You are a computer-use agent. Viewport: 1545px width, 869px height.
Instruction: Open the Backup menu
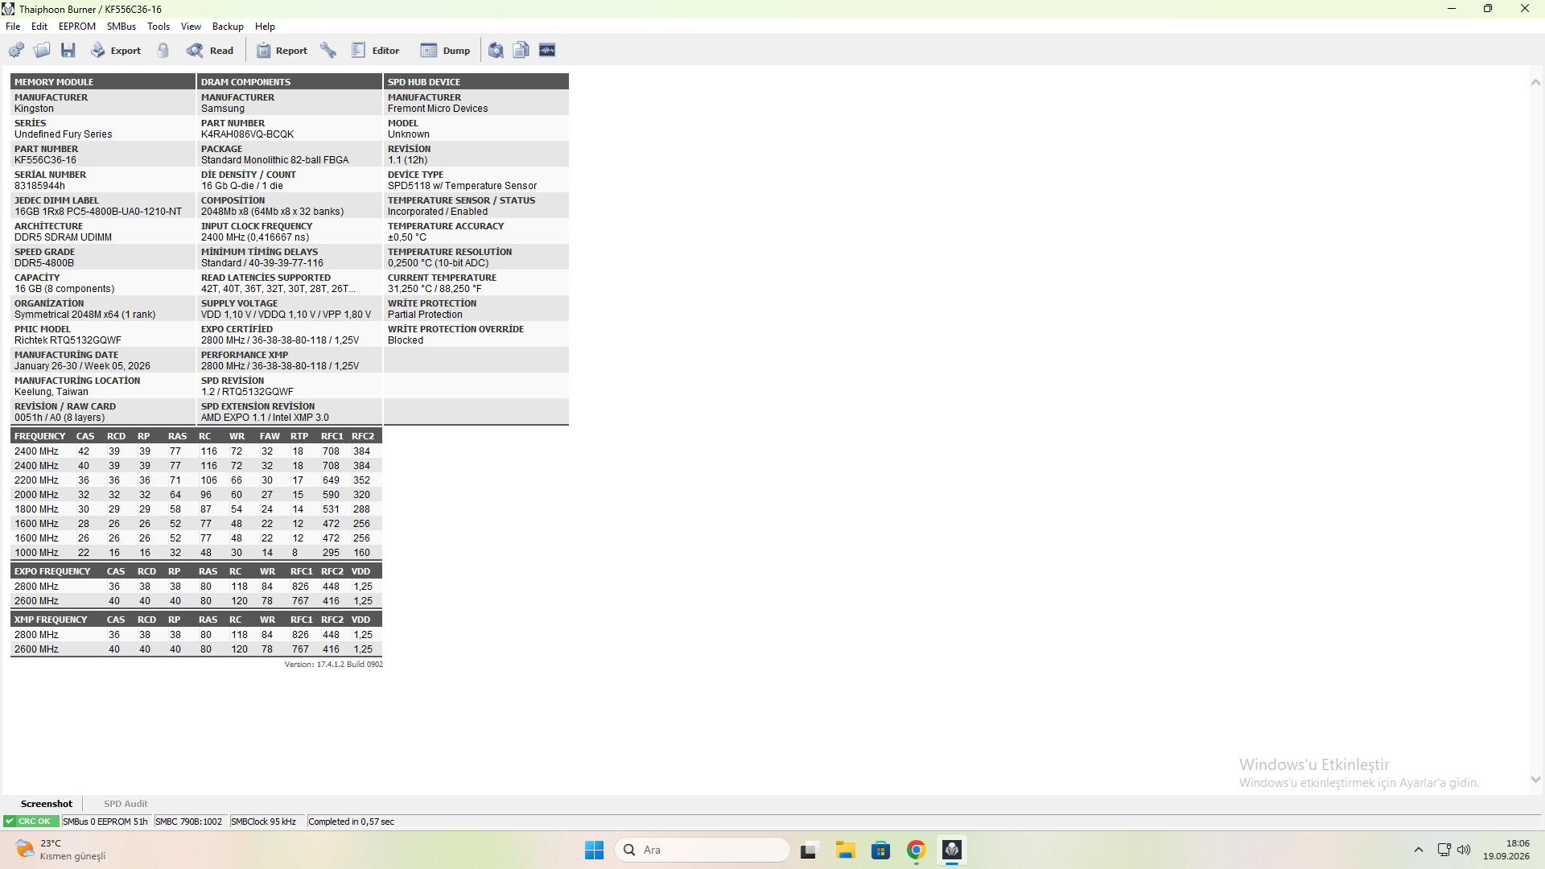tap(228, 27)
